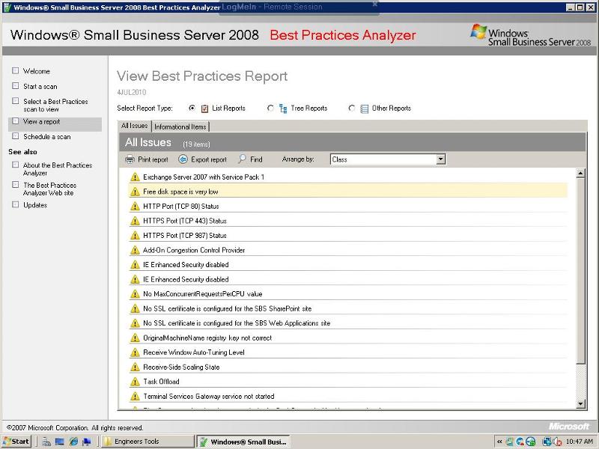This screenshot has width=599, height=449.
Task: Open Engineers Tools taskbar button
Action: click(x=148, y=442)
